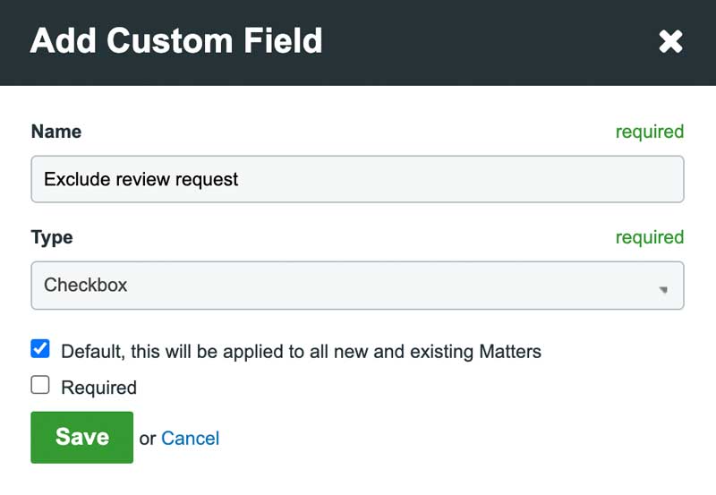Viewport: 716px width, 495px height.
Task: Open the Type dropdown menu
Action: 357,286
